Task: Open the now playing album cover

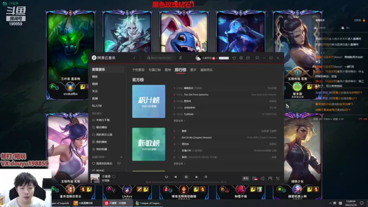Action: (95, 178)
